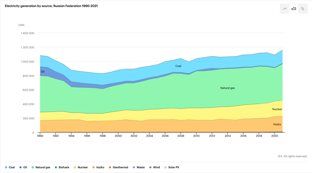312x173 pixels.
Task: Toggle Coal series in legend
Action: pos(10,167)
